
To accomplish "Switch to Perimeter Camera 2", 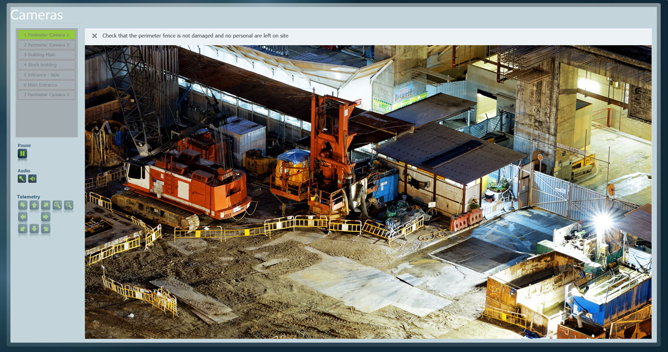I will point(46,45).
